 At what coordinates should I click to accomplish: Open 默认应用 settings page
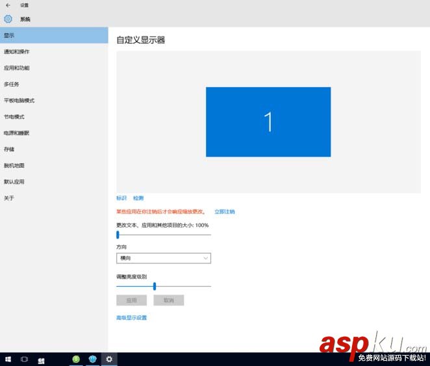(54, 181)
